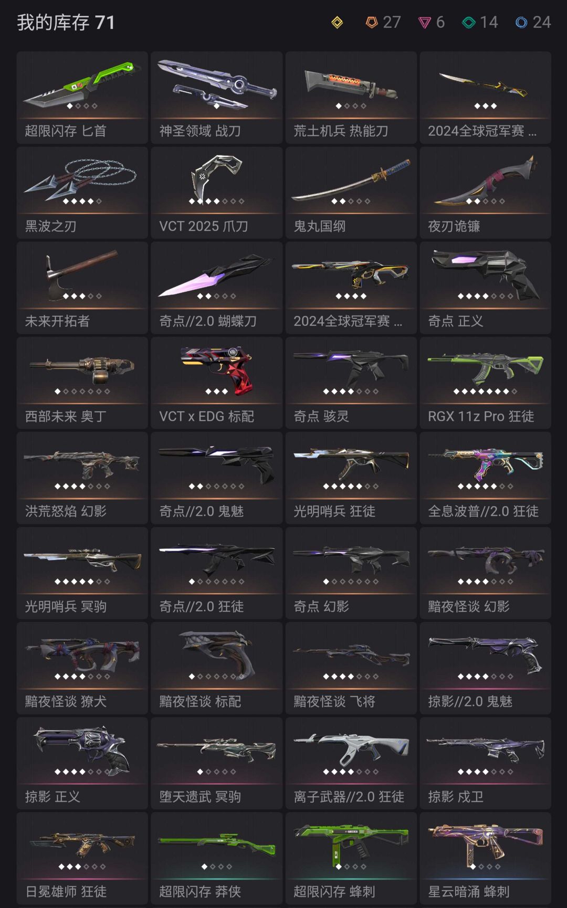The height and width of the screenshot is (908, 567).
Task: Open the 超限闪存 匕首 knife skin
Action: click(x=82, y=98)
